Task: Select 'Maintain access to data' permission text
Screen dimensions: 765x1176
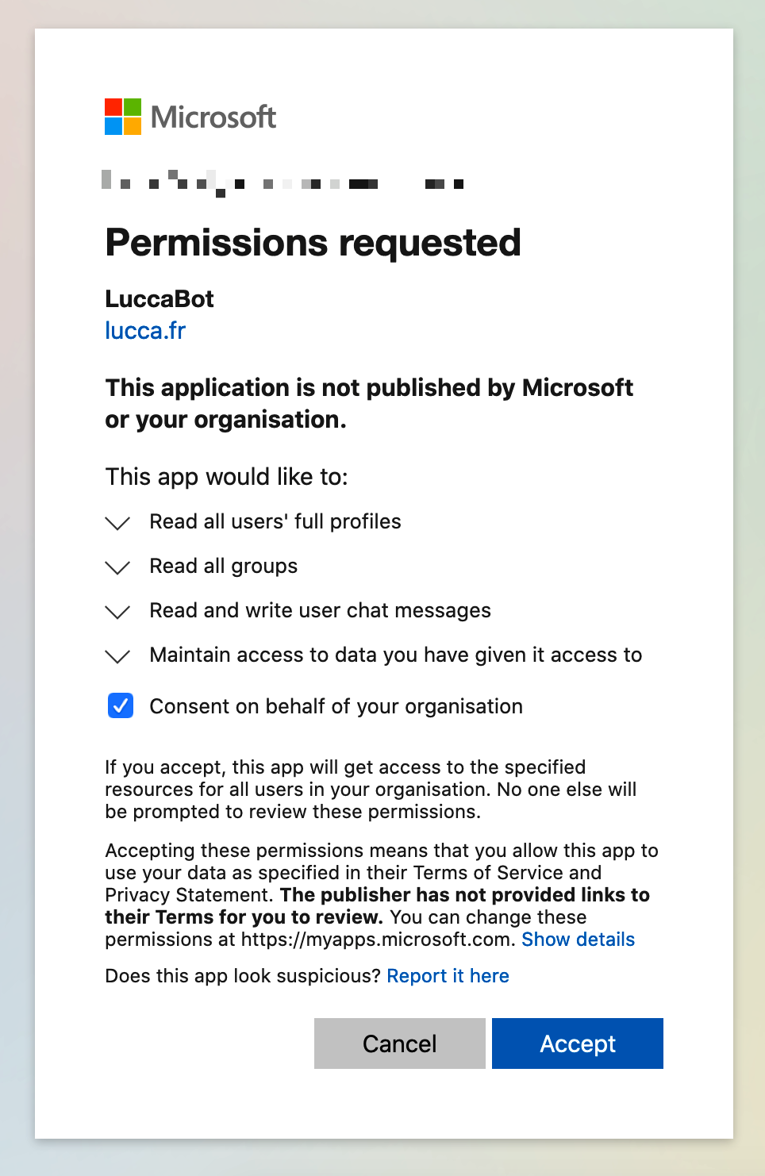Action: [x=396, y=655]
